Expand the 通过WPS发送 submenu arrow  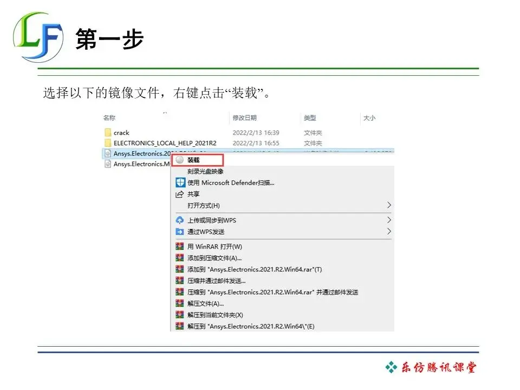tap(389, 231)
